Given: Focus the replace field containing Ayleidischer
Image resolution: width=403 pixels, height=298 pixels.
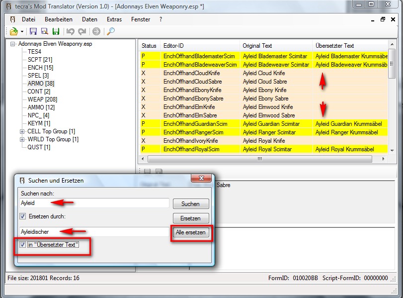Looking at the screenshot, I should point(94,232).
